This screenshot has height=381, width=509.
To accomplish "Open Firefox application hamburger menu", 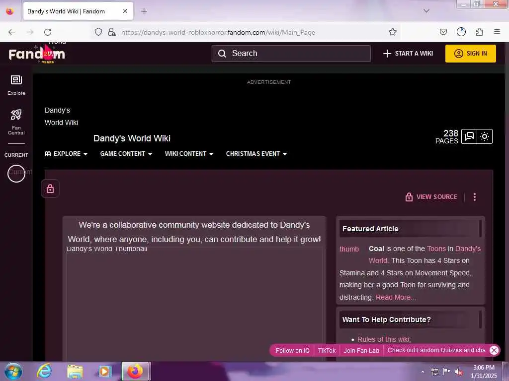I will (x=497, y=32).
